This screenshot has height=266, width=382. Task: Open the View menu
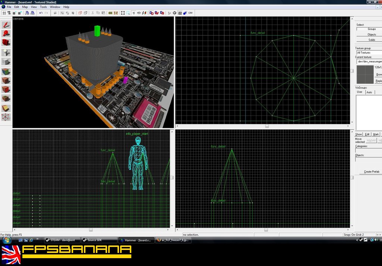pyautogui.click(x=34, y=7)
